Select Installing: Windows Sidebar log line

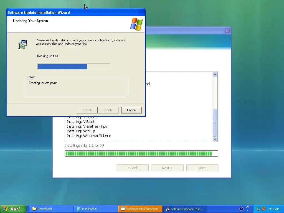point(89,136)
